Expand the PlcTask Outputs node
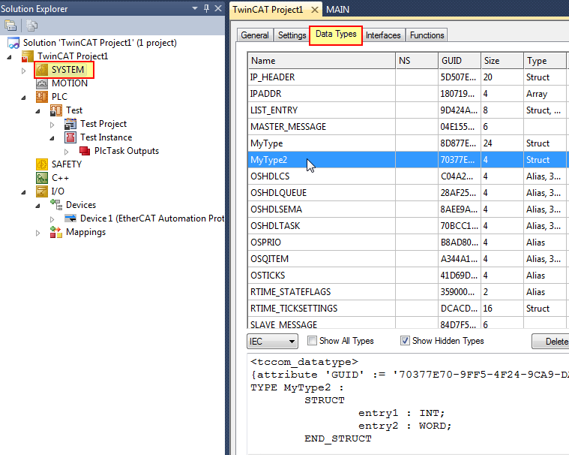 tap(67, 152)
